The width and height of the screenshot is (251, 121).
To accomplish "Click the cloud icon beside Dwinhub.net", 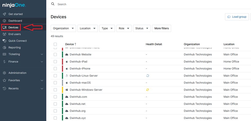I will pos(67,104).
